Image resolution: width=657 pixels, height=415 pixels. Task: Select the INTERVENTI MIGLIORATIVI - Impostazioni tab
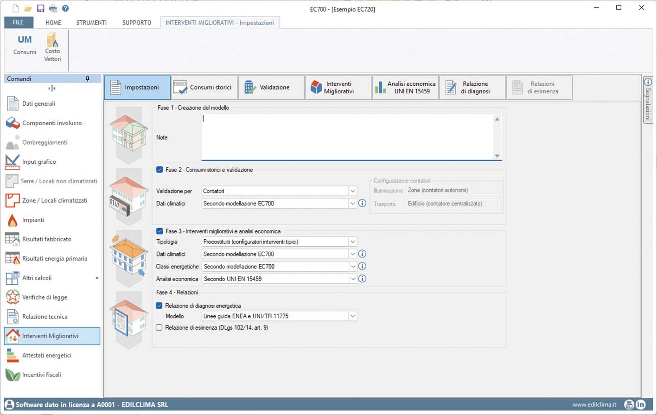220,22
